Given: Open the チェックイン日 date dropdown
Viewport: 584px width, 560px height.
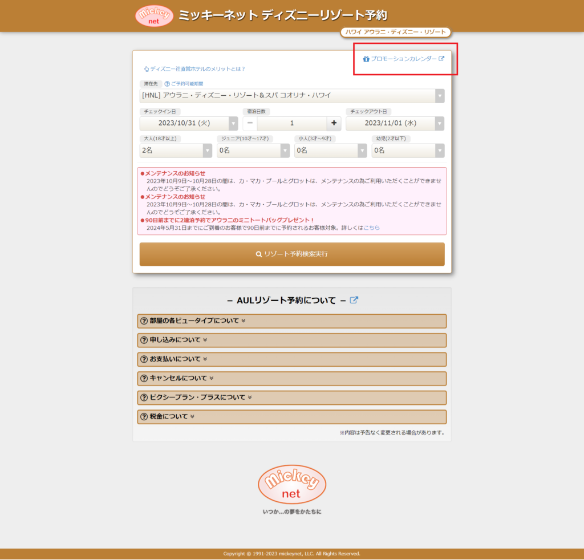Looking at the screenshot, I should click(188, 123).
